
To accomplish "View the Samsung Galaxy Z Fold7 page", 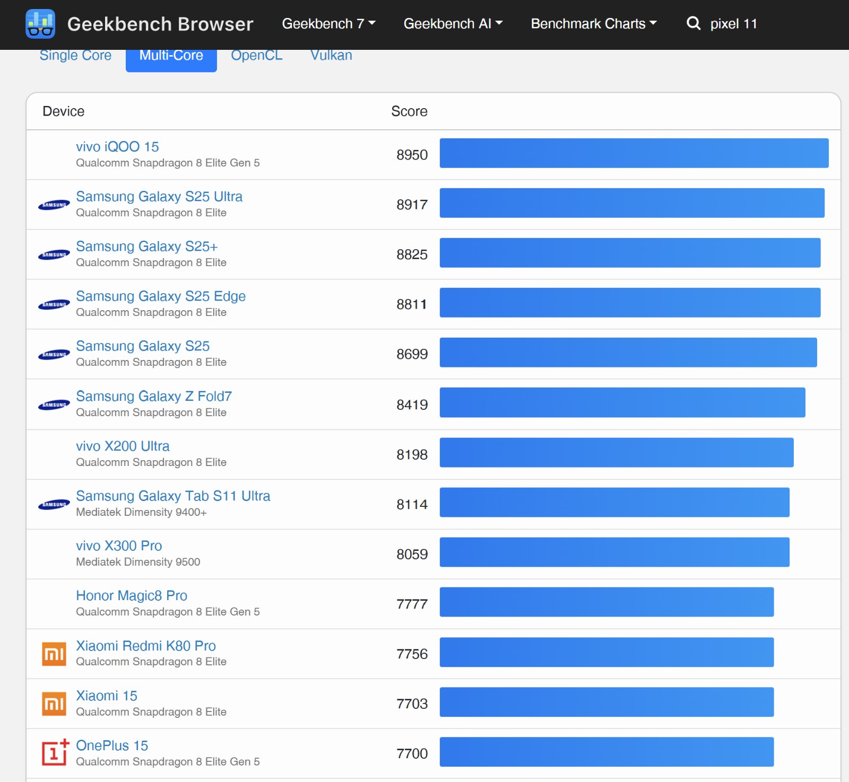I will tap(154, 397).
